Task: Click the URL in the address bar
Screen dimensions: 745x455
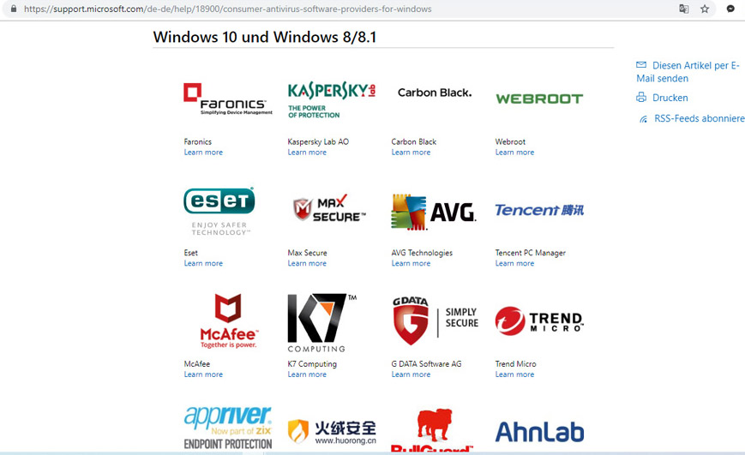Action: (228, 9)
